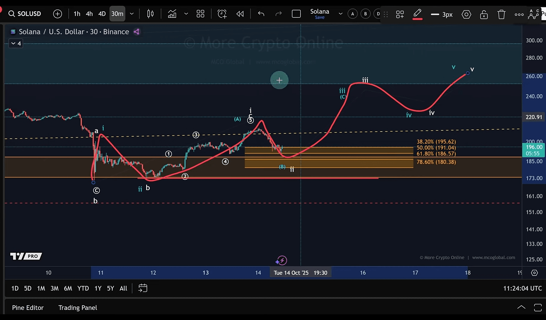Open the layout template grid icon
This screenshot has width=546, height=320.
[200, 14]
